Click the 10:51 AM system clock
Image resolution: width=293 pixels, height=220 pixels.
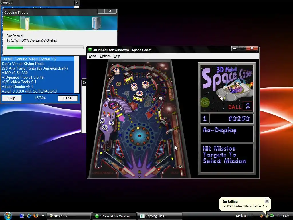(282, 216)
